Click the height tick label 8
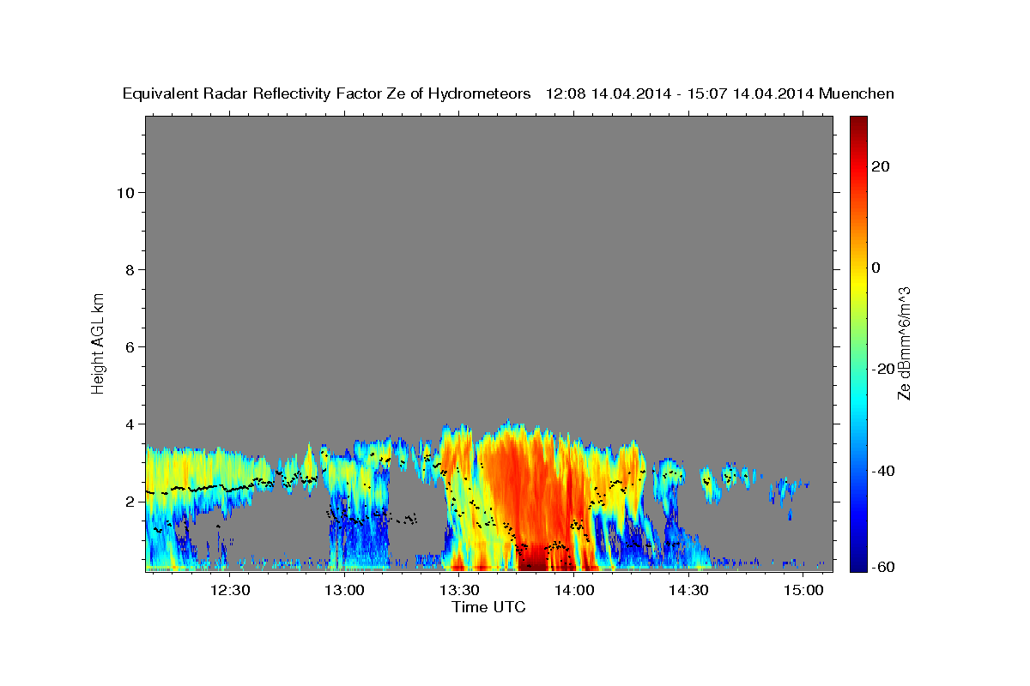This screenshot has height=686, width=1030. click(131, 270)
